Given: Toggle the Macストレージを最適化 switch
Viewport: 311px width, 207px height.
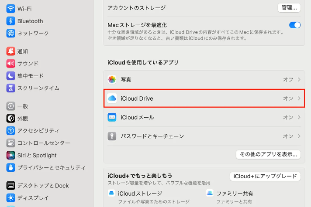Looking at the screenshot, I should click(295, 25).
